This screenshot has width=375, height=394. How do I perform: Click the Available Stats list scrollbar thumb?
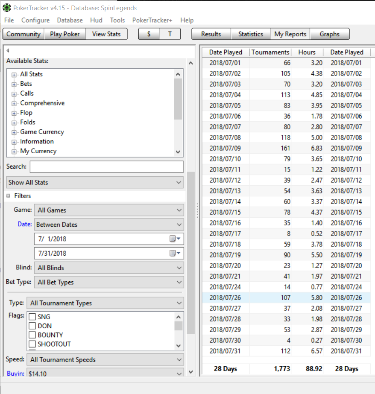[x=178, y=99]
